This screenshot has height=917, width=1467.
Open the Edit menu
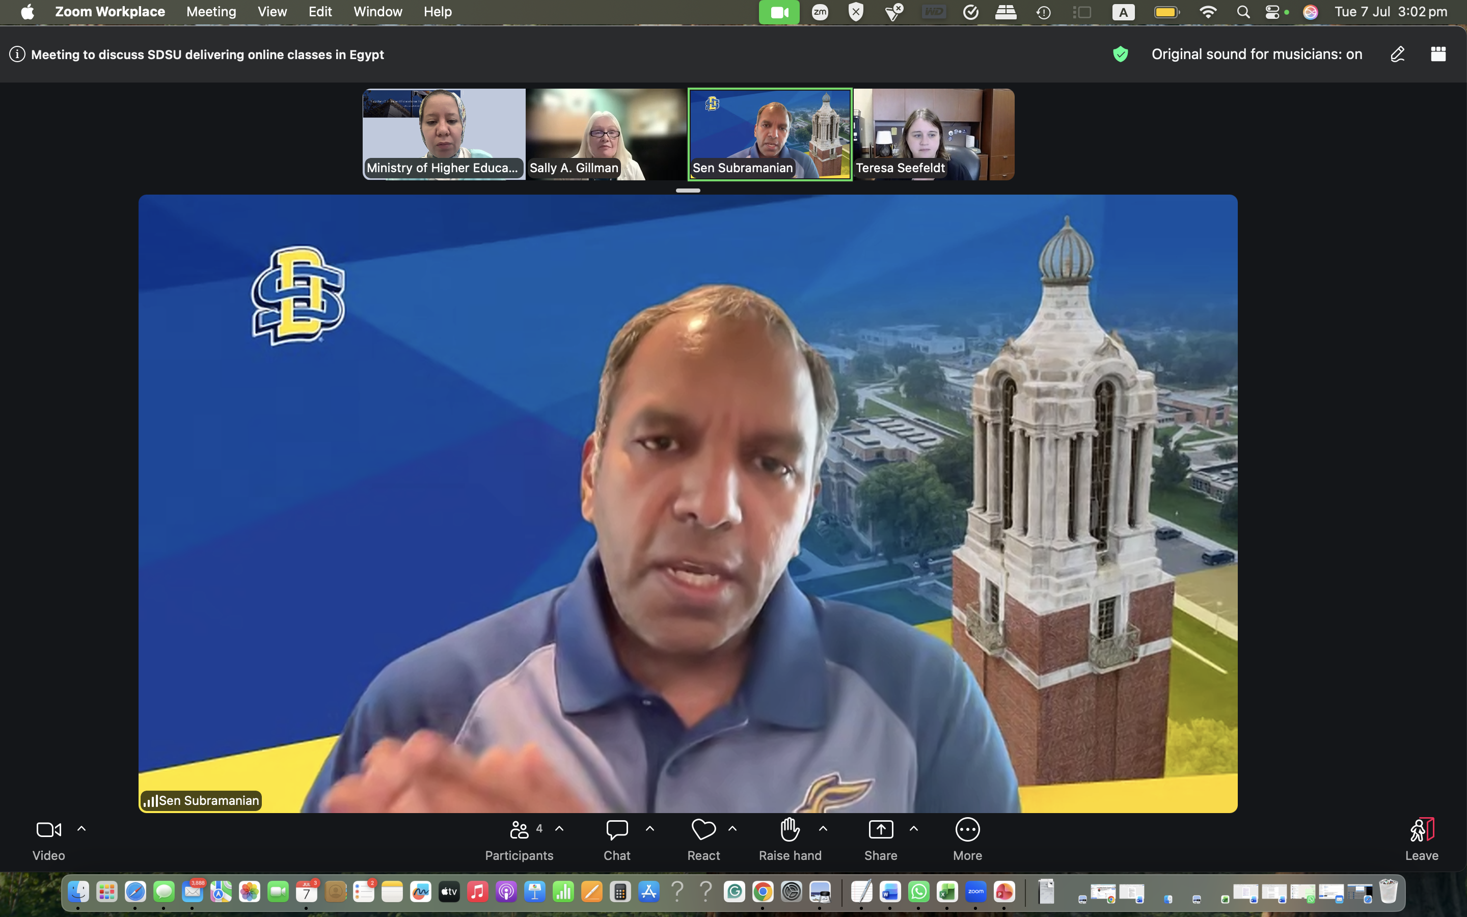(x=320, y=12)
